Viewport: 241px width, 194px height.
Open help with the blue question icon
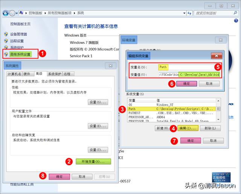pos(236,20)
